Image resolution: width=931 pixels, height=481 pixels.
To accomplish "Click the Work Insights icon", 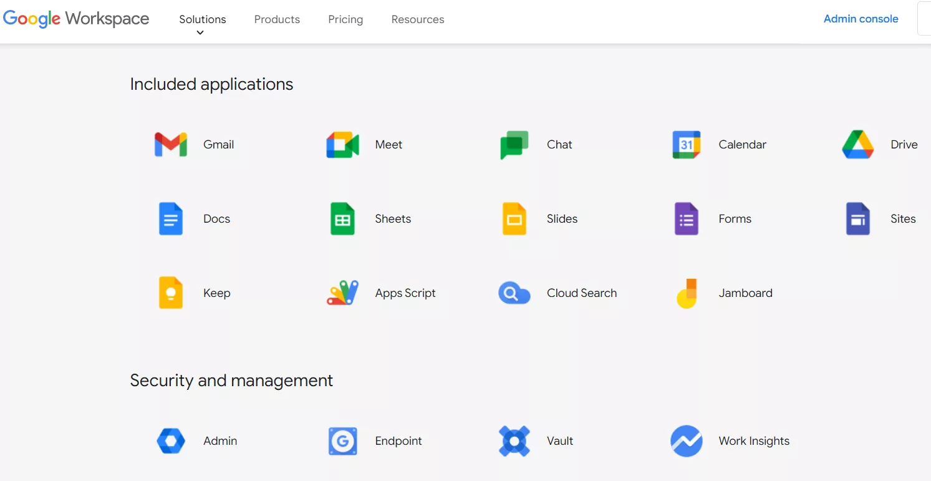I will [x=686, y=441].
